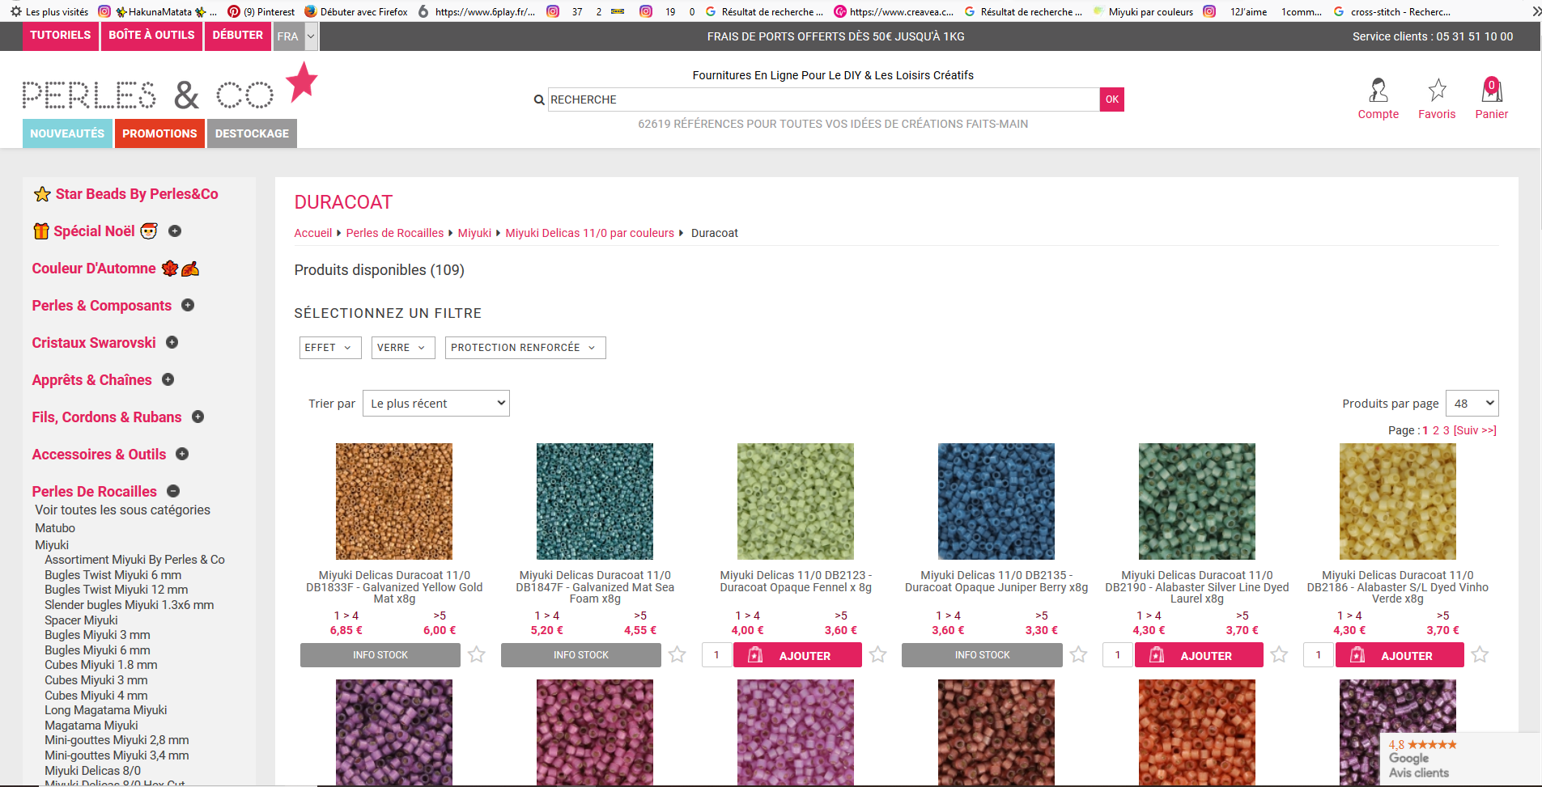Image resolution: width=1542 pixels, height=787 pixels.
Task: Open the Panier shopping bag icon
Action: click(1491, 90)
